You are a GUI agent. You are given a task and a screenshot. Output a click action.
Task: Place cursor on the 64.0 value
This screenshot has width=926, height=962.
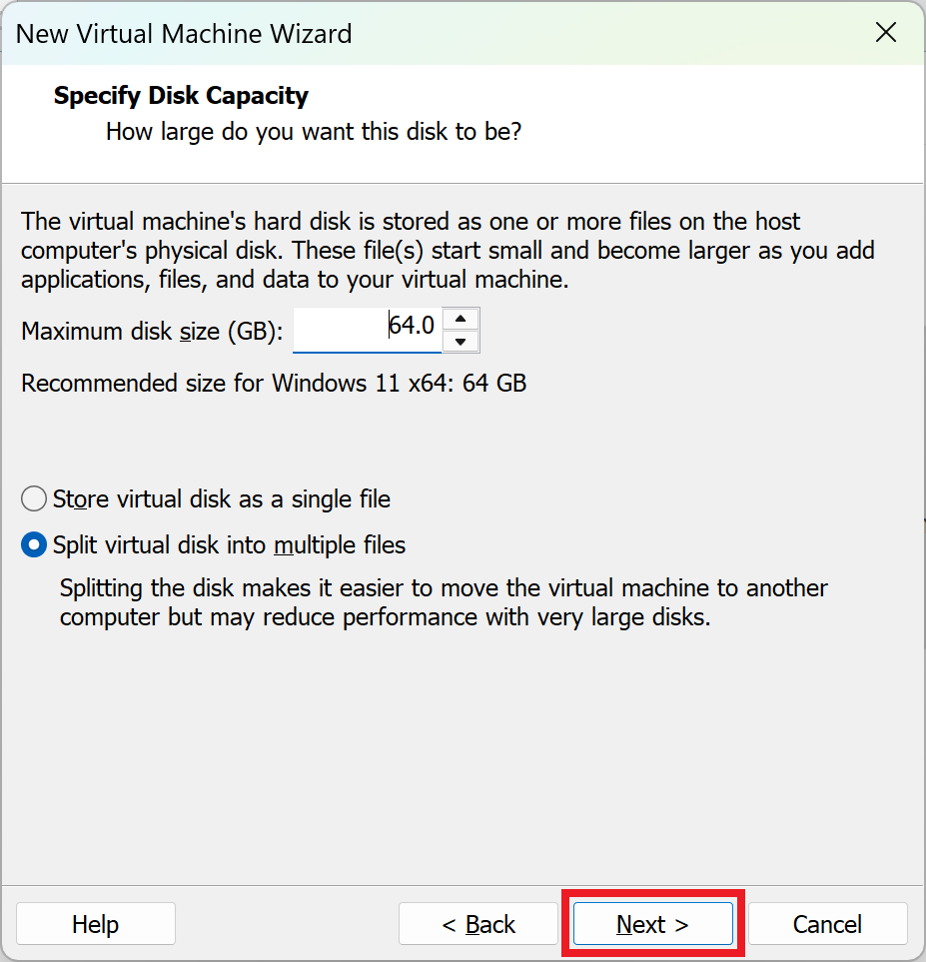tap(412, 326)
